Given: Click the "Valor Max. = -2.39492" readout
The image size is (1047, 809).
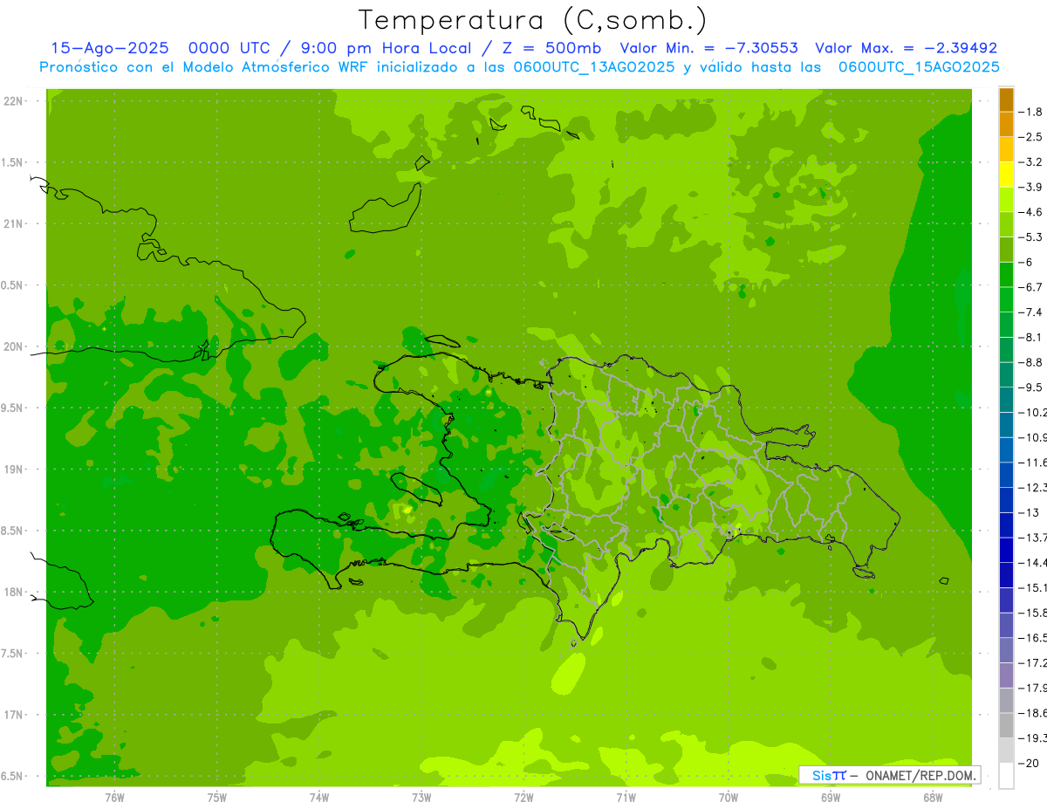Looking at the screenshot, I should coord(907,48).
